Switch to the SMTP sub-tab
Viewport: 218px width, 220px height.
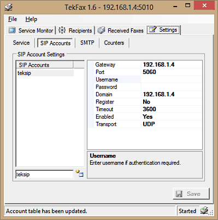point(87,43)
